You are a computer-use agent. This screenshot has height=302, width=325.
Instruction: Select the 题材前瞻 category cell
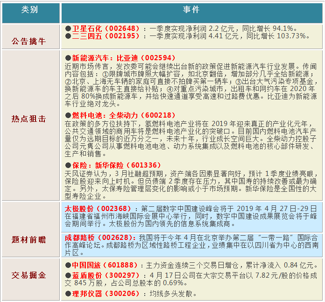point(31,229)
